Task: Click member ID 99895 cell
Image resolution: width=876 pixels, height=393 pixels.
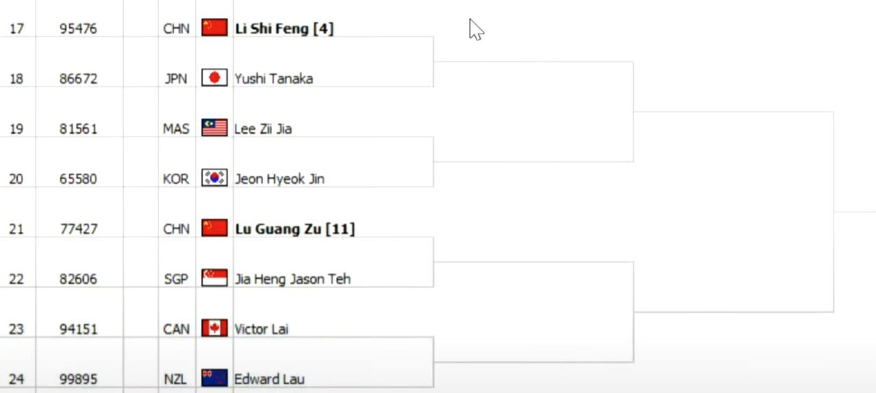Action: [78, 379]
